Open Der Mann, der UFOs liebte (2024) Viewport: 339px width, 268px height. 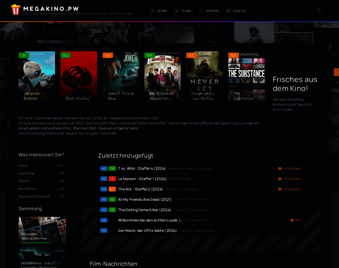(148, 230)
